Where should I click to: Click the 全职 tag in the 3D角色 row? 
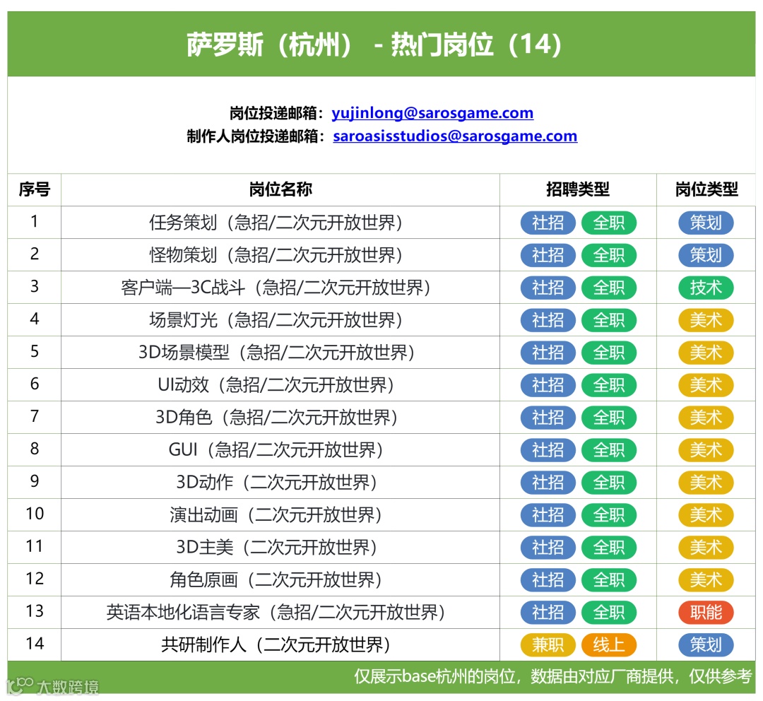609,418
